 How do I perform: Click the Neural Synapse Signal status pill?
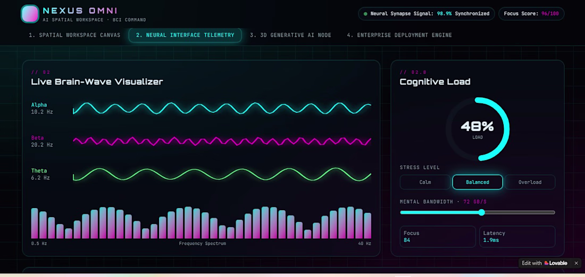[x=427, y=14]
